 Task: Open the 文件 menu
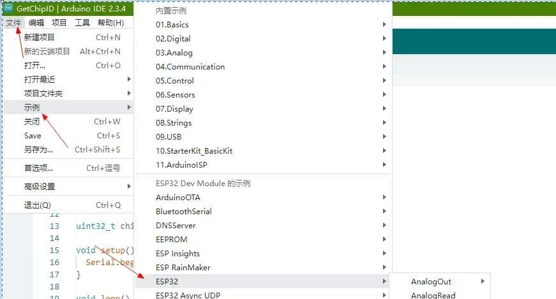click(x=13, y=23)
